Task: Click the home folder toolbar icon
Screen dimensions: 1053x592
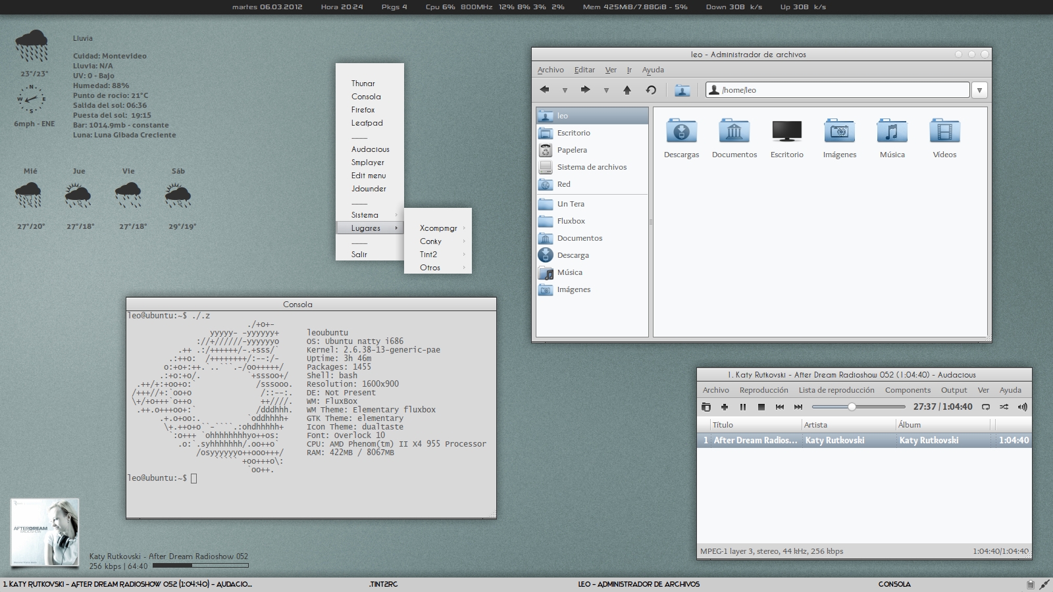Action: click(682, 90)
